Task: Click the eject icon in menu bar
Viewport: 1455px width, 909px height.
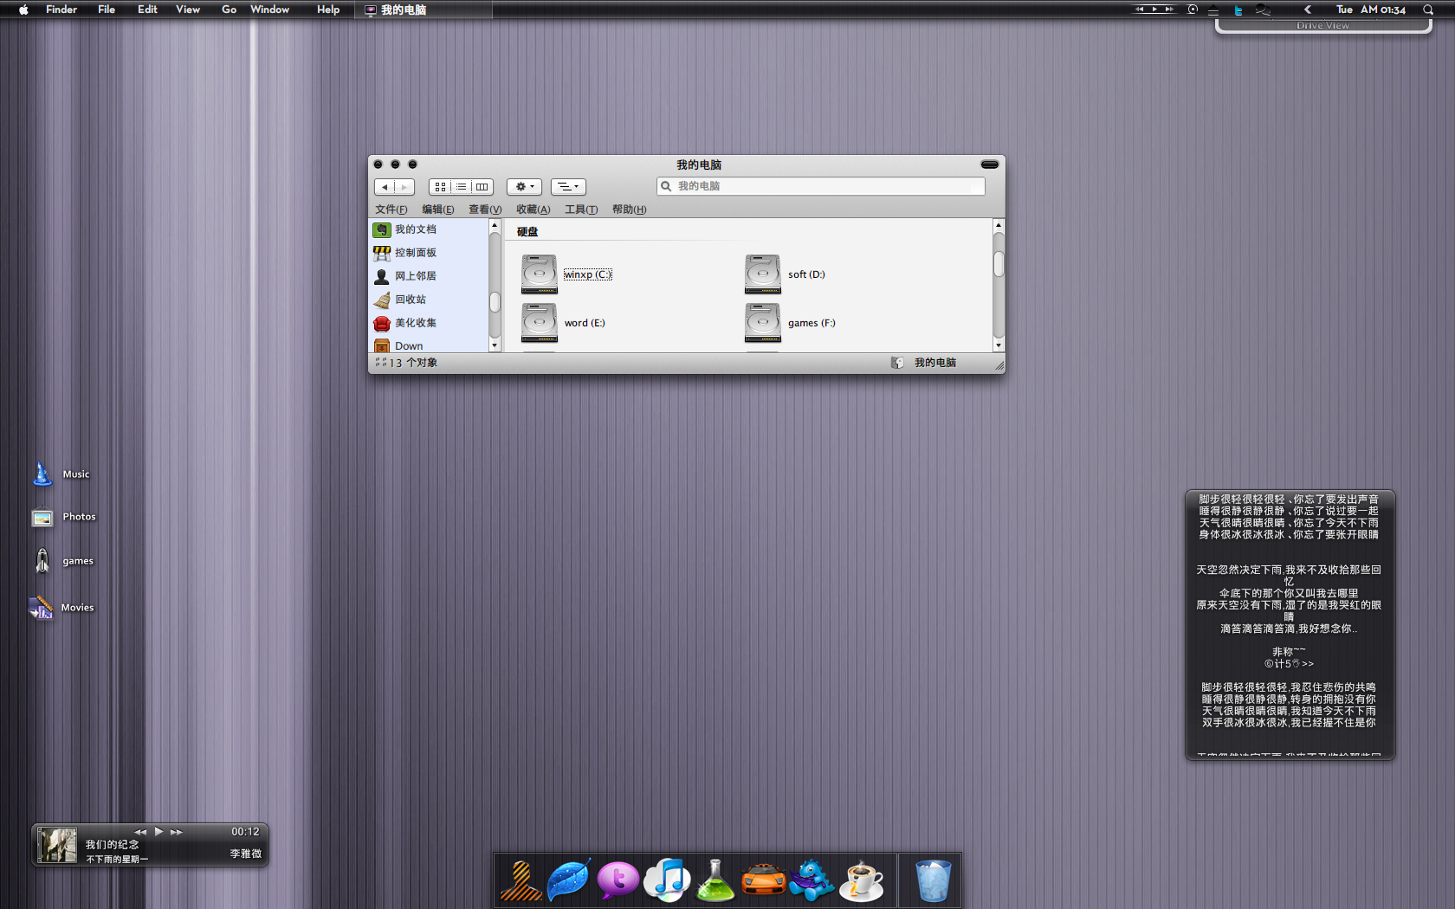Action: coord(1213,10)
